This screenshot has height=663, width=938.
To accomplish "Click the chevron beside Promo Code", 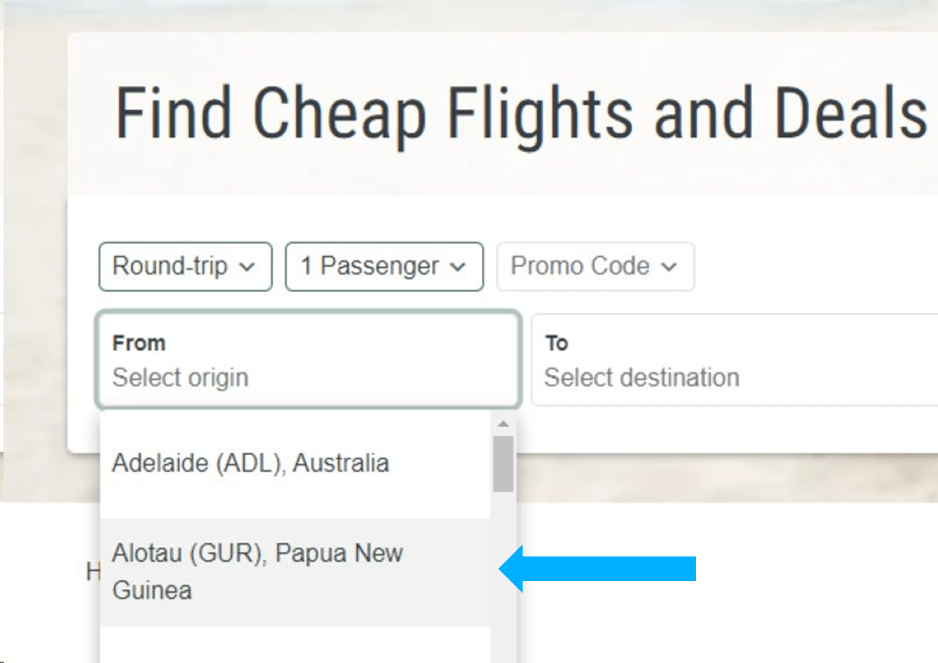I will (x=669, y=267).
